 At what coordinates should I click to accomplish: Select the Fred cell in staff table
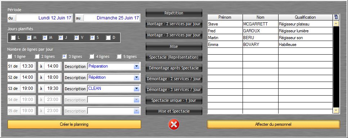[x=225, y=31]
